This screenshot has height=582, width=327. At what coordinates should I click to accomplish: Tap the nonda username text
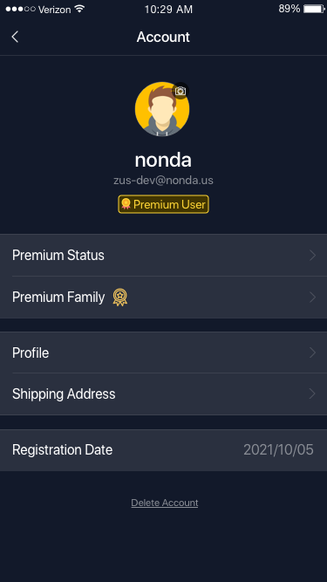[163, 160]
